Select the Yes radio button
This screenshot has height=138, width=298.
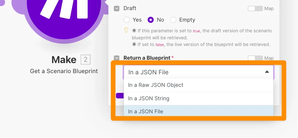(127, 20)
